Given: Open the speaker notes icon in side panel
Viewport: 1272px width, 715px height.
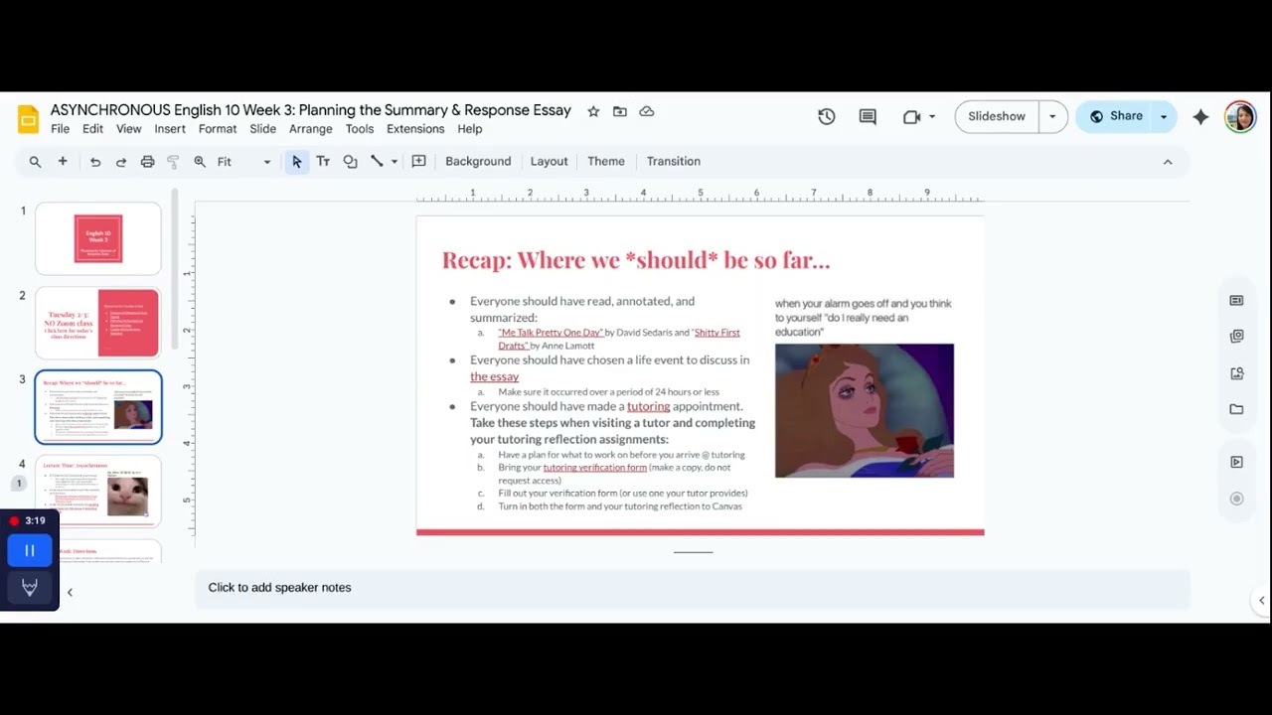Looking at the screenshot, I should click(x=1236, y=301).
